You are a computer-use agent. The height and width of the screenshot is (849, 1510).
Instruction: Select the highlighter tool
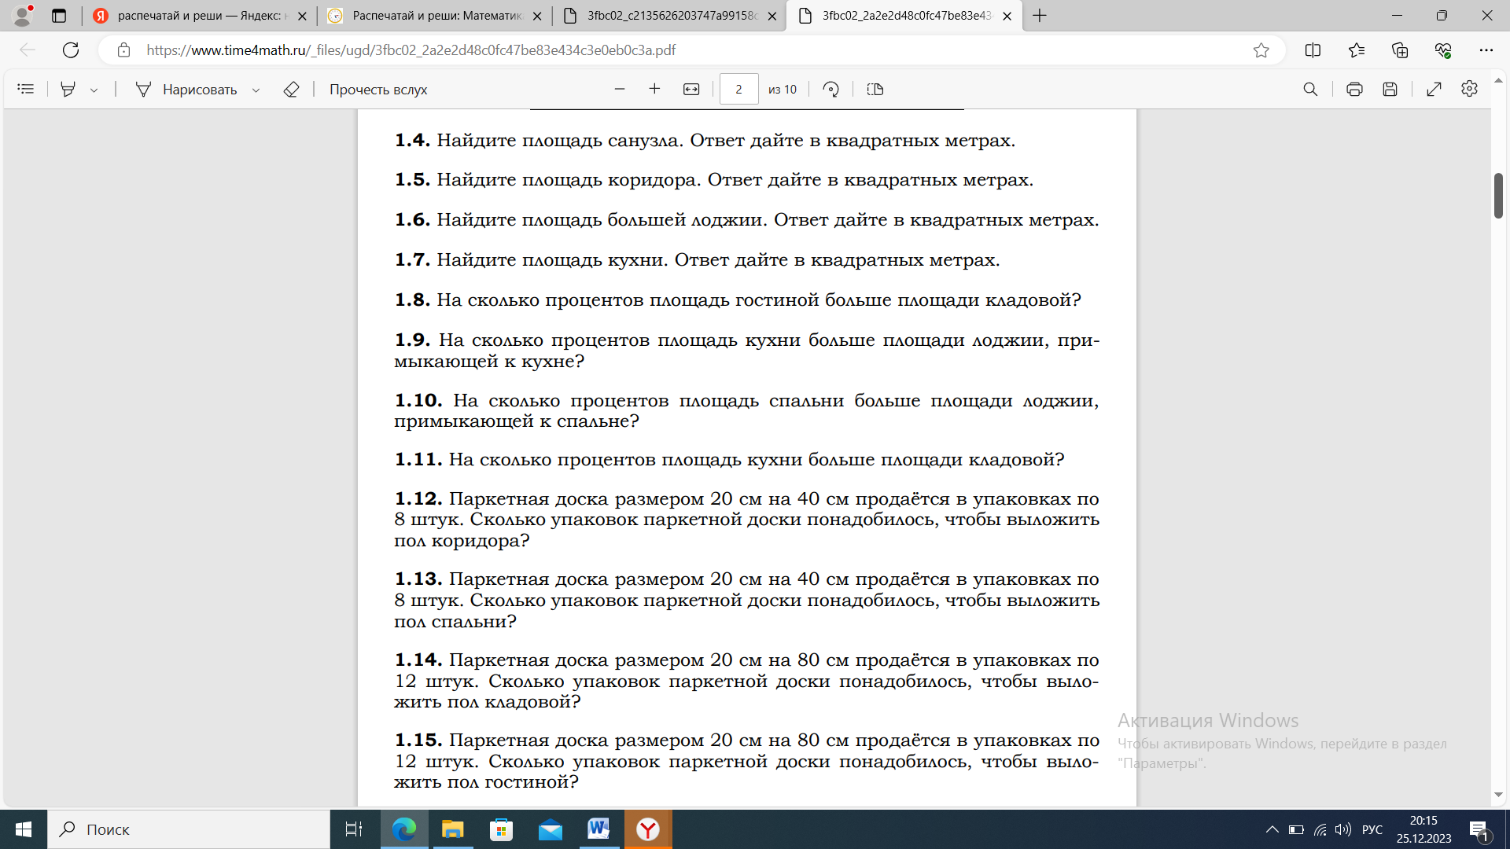coord(68,89)
